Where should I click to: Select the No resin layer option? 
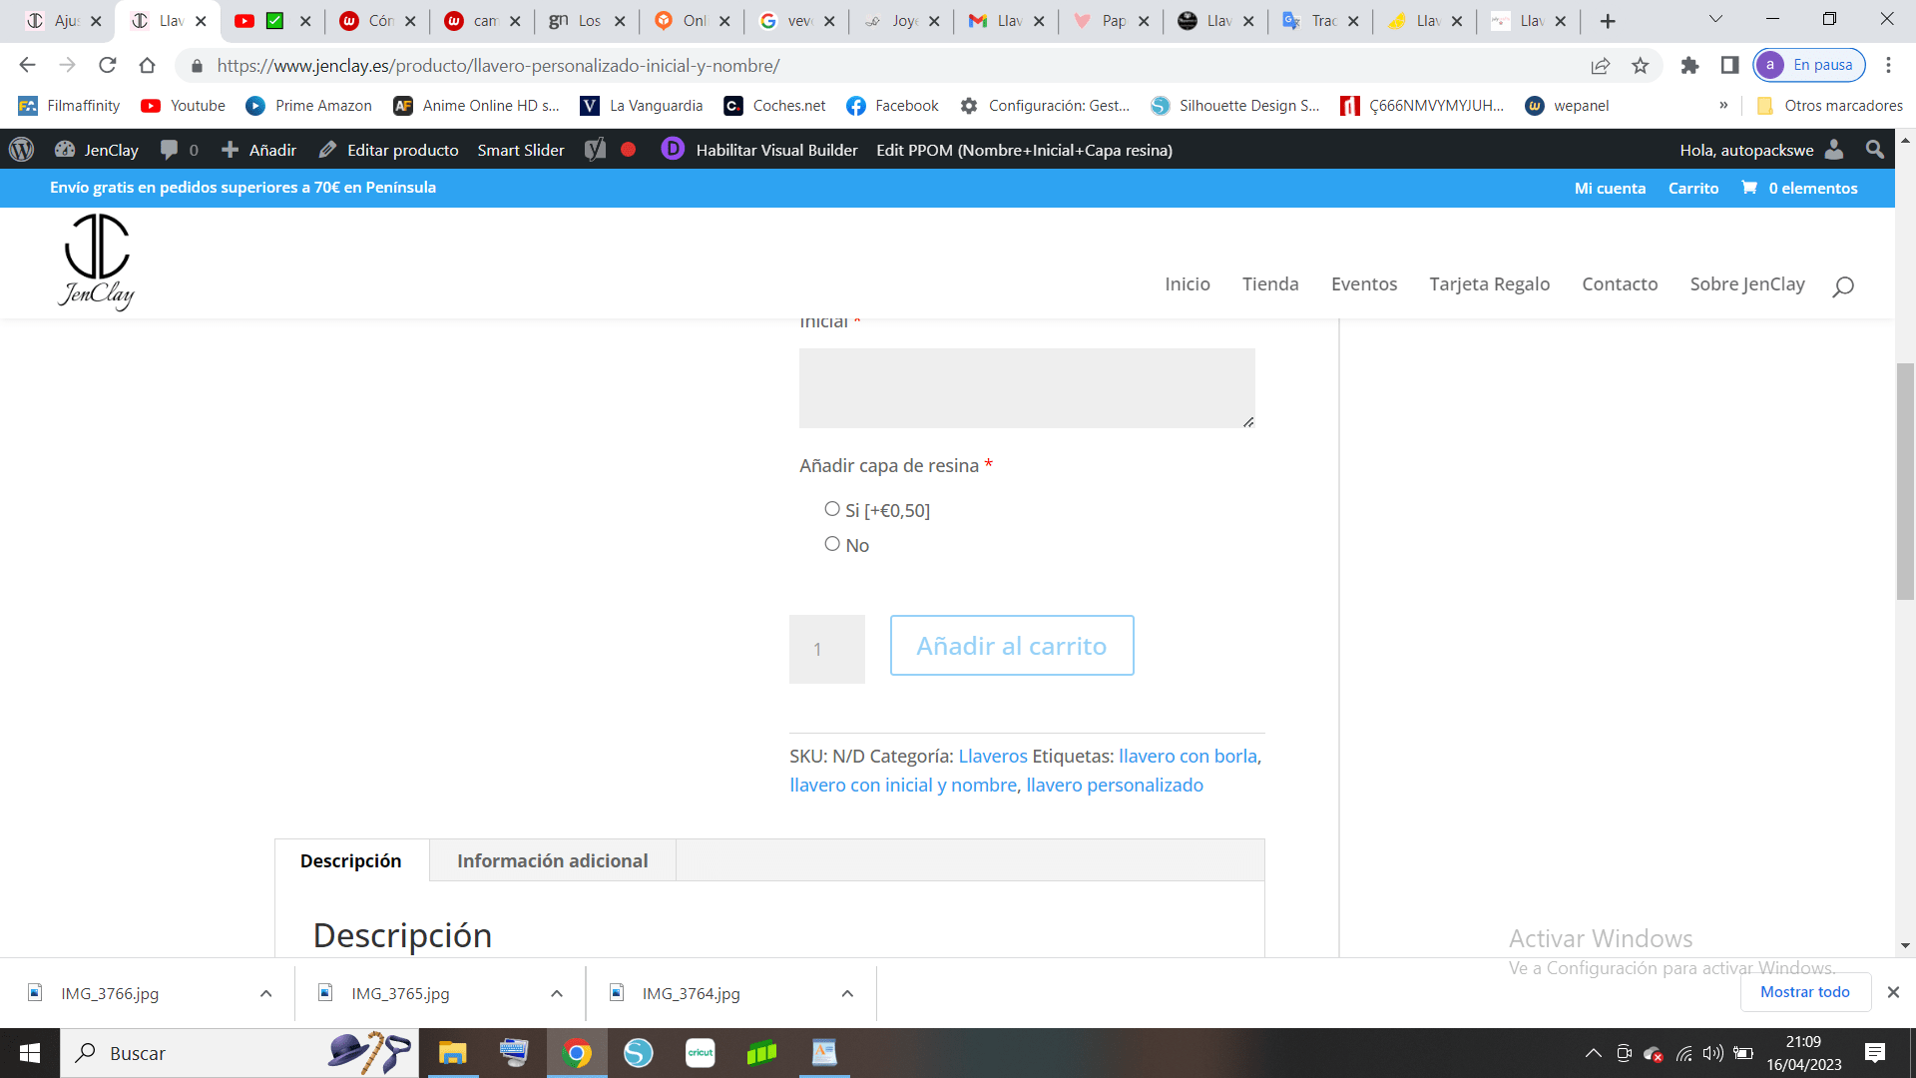832,544
